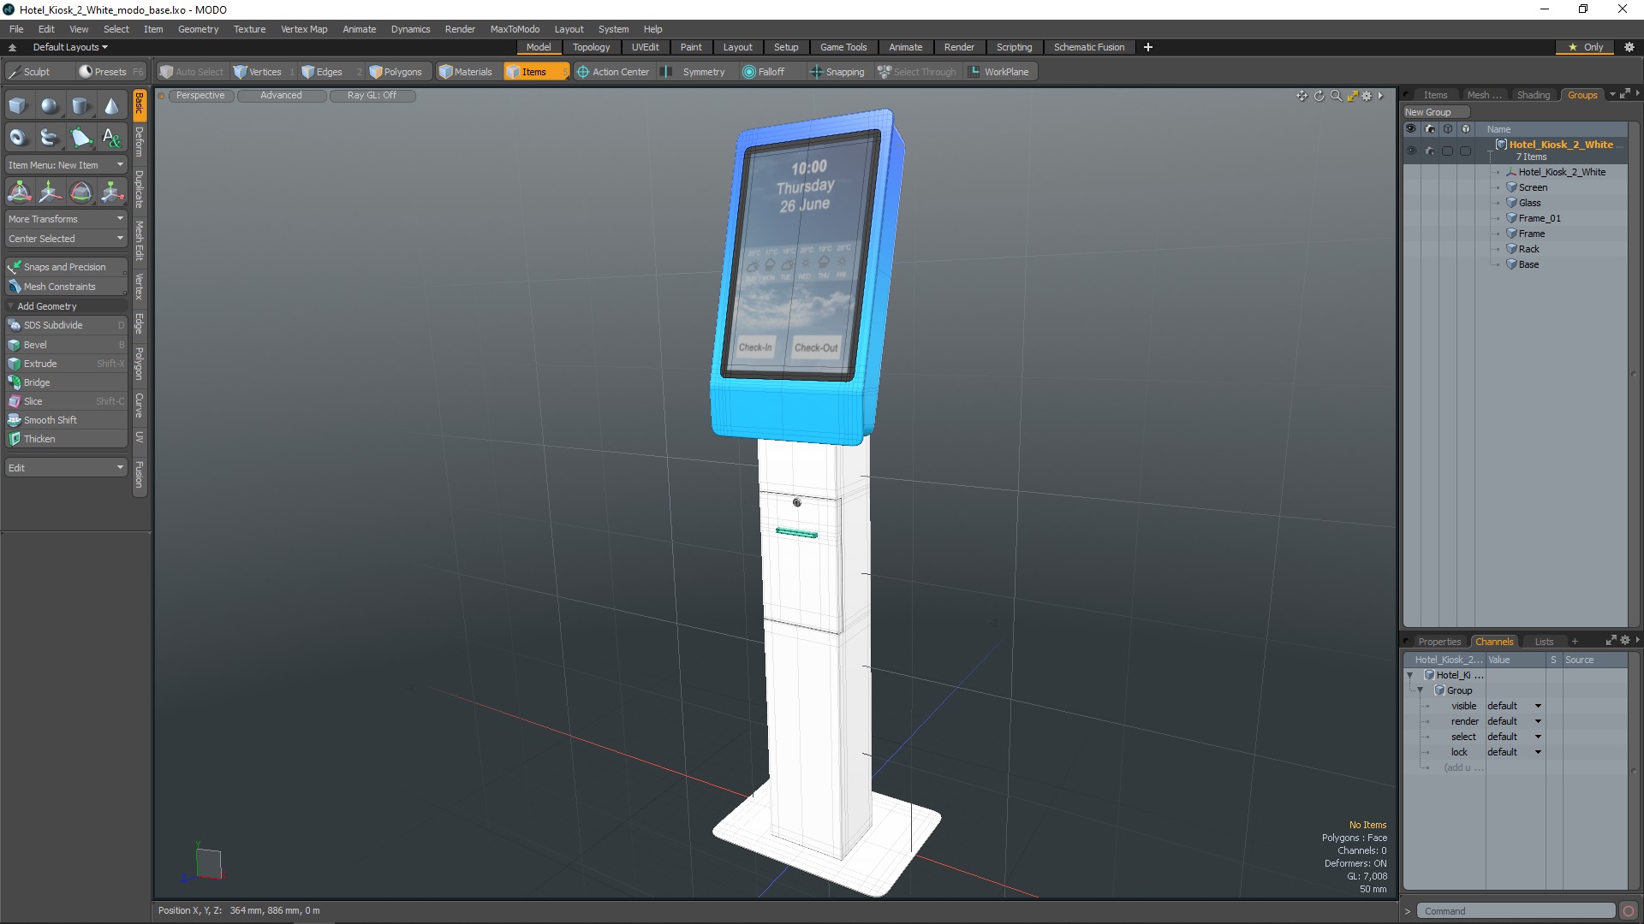This screenshot has height=924, width=1644.
Task: Open the Texture menu item
Action: tap(248, 28)
